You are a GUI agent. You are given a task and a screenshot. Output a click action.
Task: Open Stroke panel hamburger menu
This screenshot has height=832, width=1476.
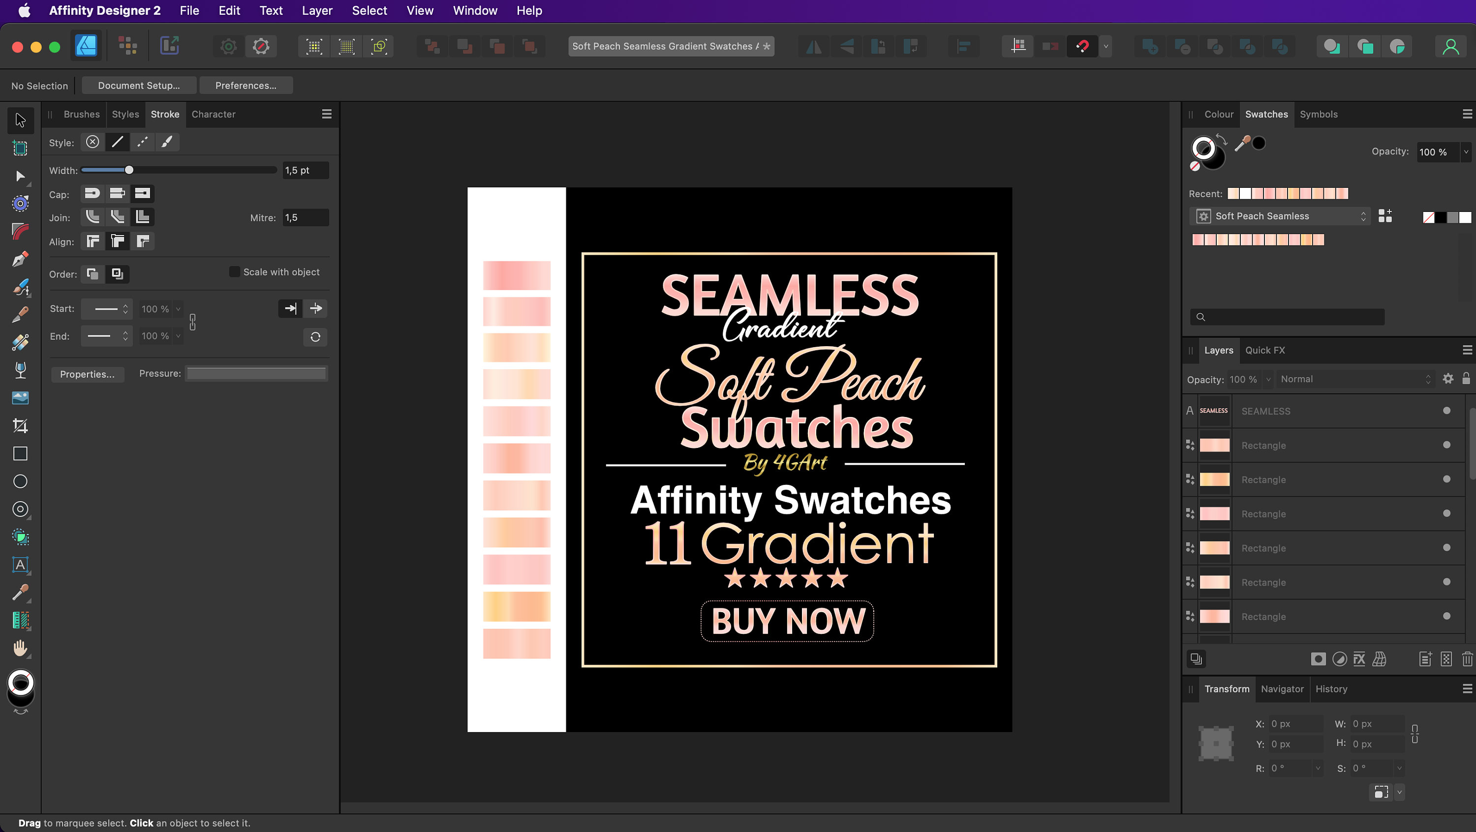pyautogui.click(x=327, y=114)
